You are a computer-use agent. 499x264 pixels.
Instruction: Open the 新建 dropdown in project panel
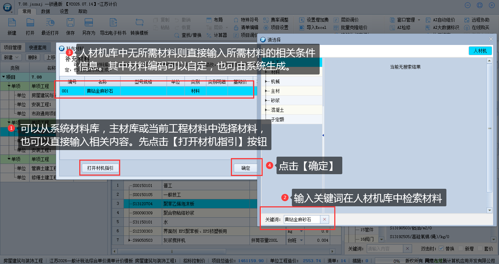coord(12,57)
